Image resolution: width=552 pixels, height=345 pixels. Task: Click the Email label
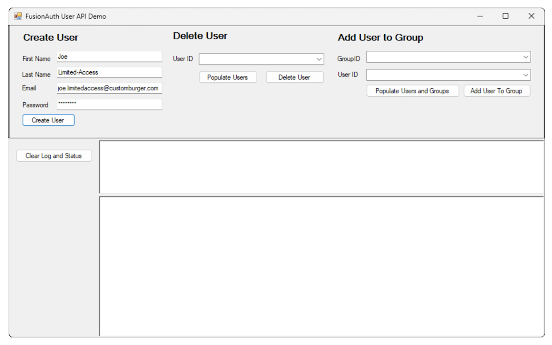click(29, 88)
